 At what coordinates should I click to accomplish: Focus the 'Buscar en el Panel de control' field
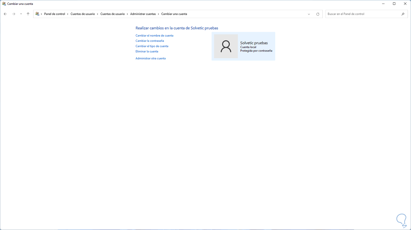(367, 14)
